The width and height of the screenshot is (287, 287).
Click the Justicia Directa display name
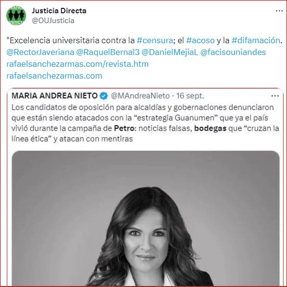59,11
